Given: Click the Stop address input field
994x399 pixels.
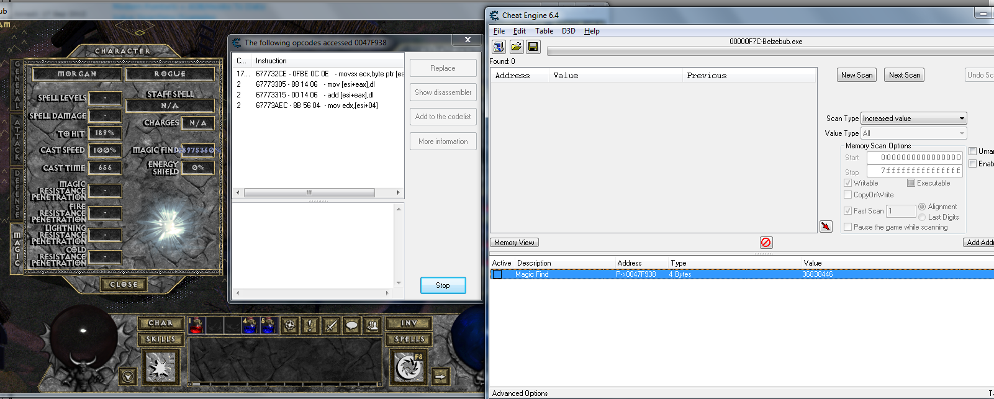Looking at the screenshot, I should coord(915,171).
